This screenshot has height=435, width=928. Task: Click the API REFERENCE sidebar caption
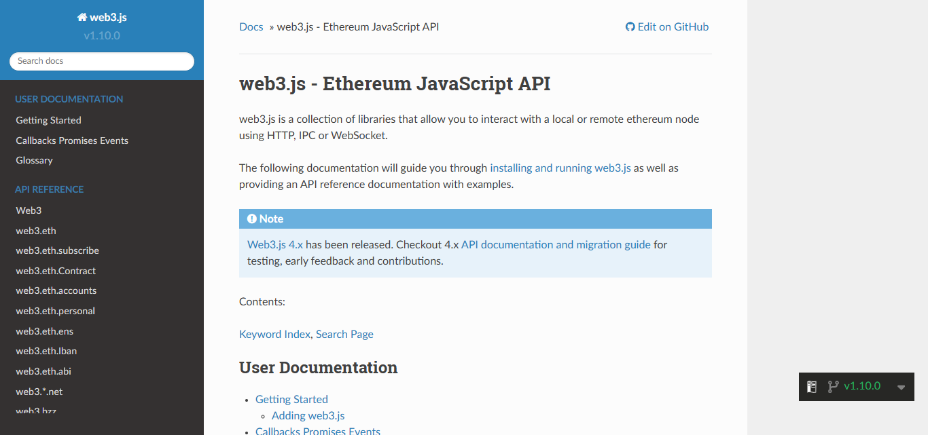coord(50,189)
